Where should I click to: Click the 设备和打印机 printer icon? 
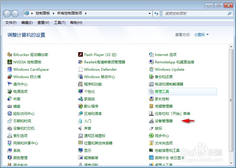click(x=10, y=128)
